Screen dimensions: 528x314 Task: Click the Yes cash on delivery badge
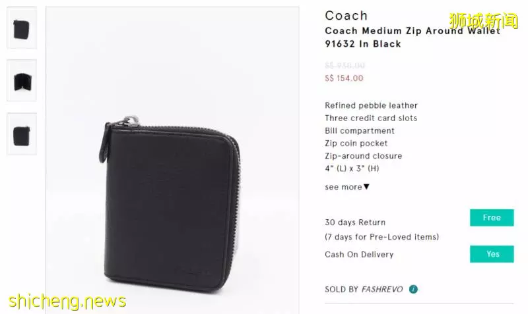(492, 254)
